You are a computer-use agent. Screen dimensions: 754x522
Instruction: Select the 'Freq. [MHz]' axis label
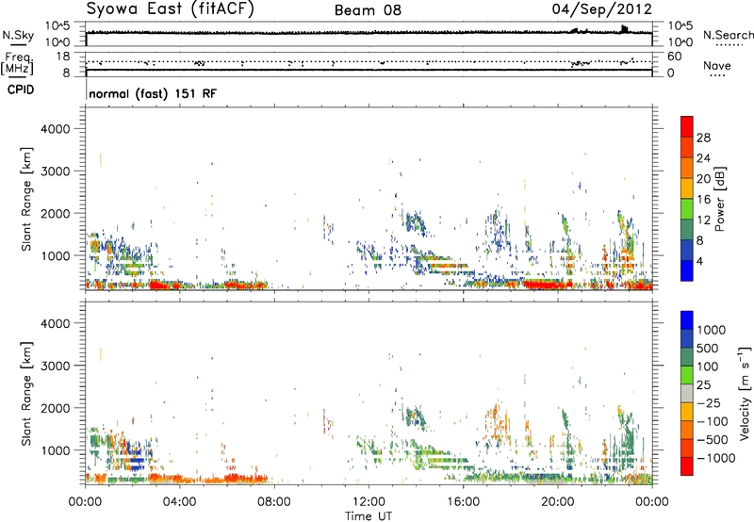click(x=17, y=63)
